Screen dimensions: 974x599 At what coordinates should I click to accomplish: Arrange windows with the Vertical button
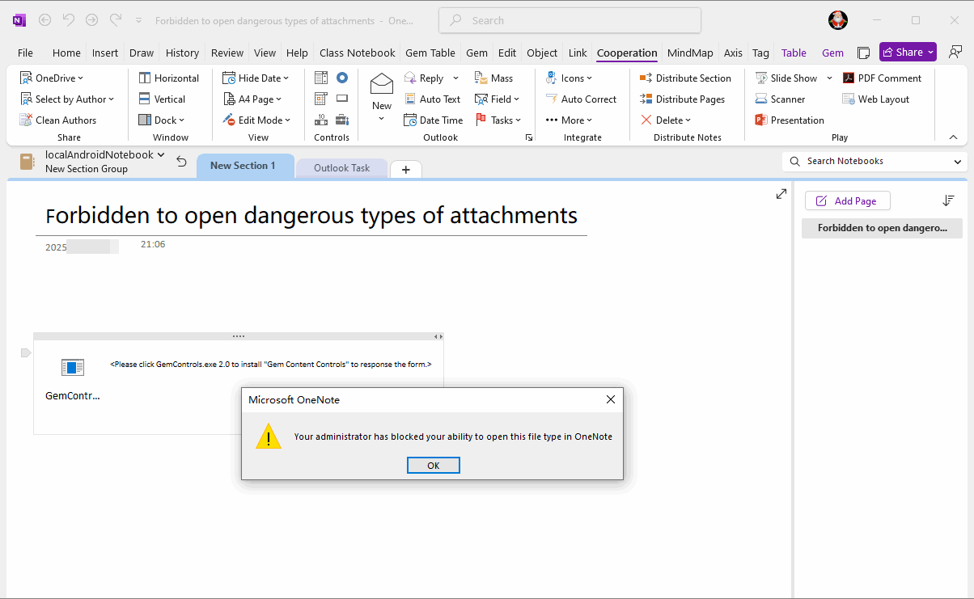coord(162,99)
